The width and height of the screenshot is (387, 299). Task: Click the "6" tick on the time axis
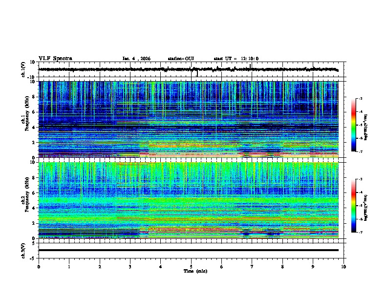point(222,267)
